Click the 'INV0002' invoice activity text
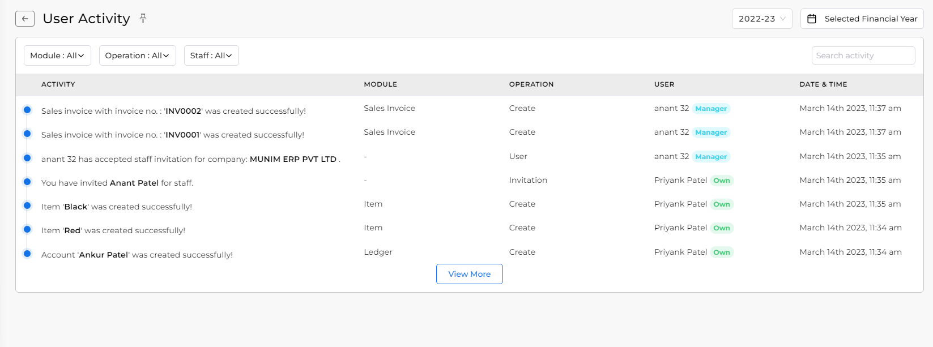This screenshot has height=347, width=933. tap(173, 111)
